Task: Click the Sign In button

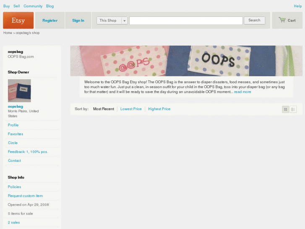Action: (x=78, y=21)
